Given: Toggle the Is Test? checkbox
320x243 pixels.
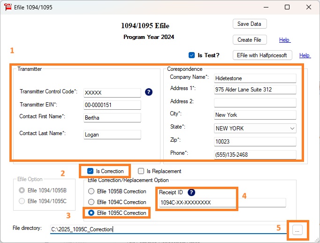Looking at the screenshot, I should pyautogui.click(x=191, y=55).
